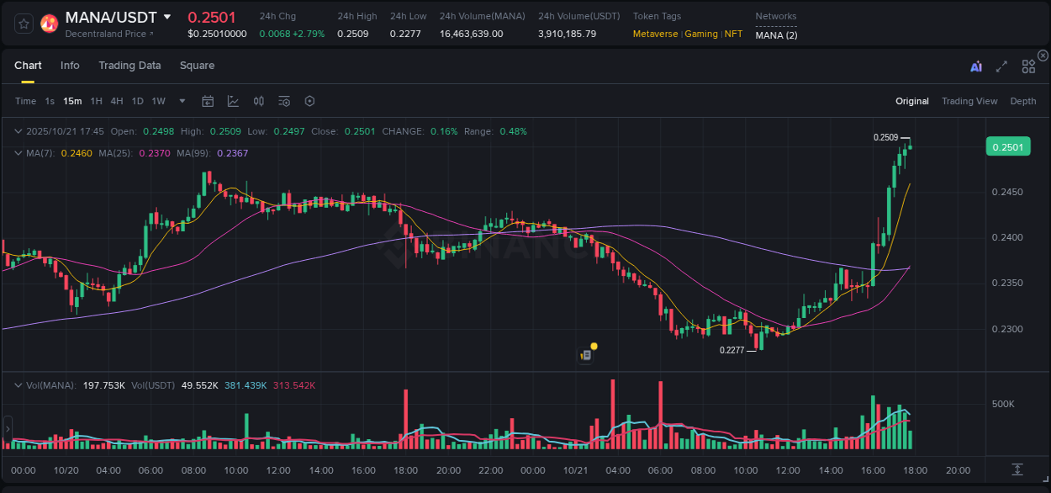Switch to the Info tab

(x=70, y=66)
